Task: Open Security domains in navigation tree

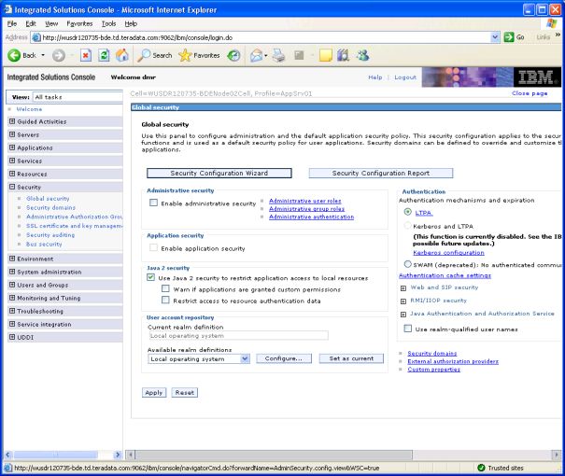Action: (x=50, y=207)
